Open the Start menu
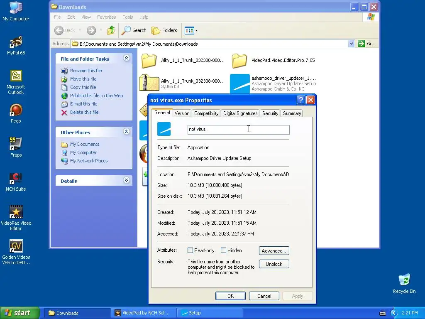 click(20, 313)
